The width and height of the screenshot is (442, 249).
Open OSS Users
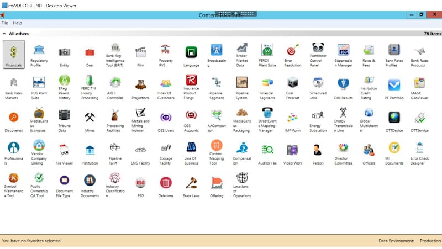(166, 123)
